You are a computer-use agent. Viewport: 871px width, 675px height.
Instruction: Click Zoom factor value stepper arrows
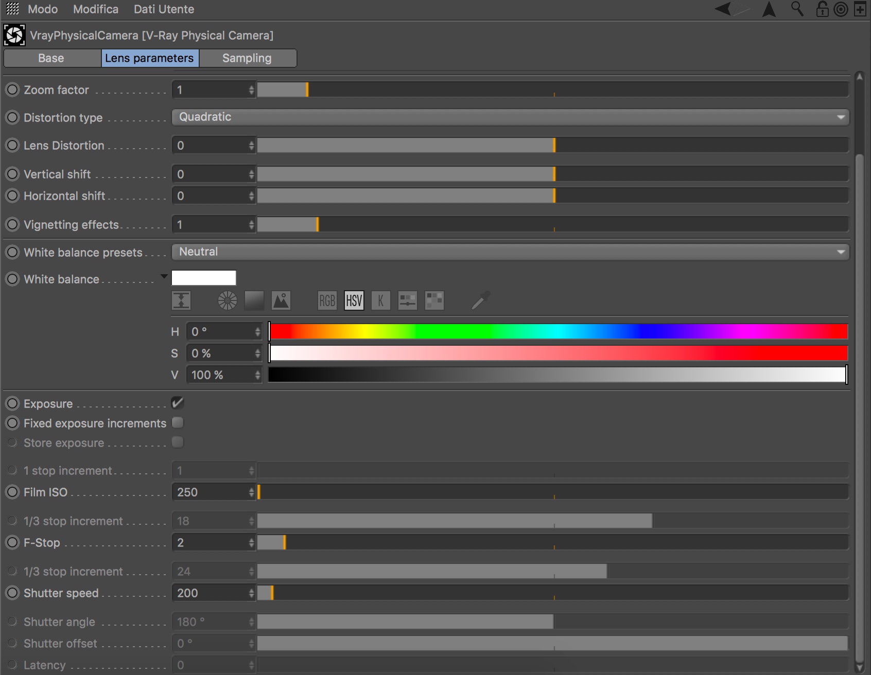[x=251, y=90]
